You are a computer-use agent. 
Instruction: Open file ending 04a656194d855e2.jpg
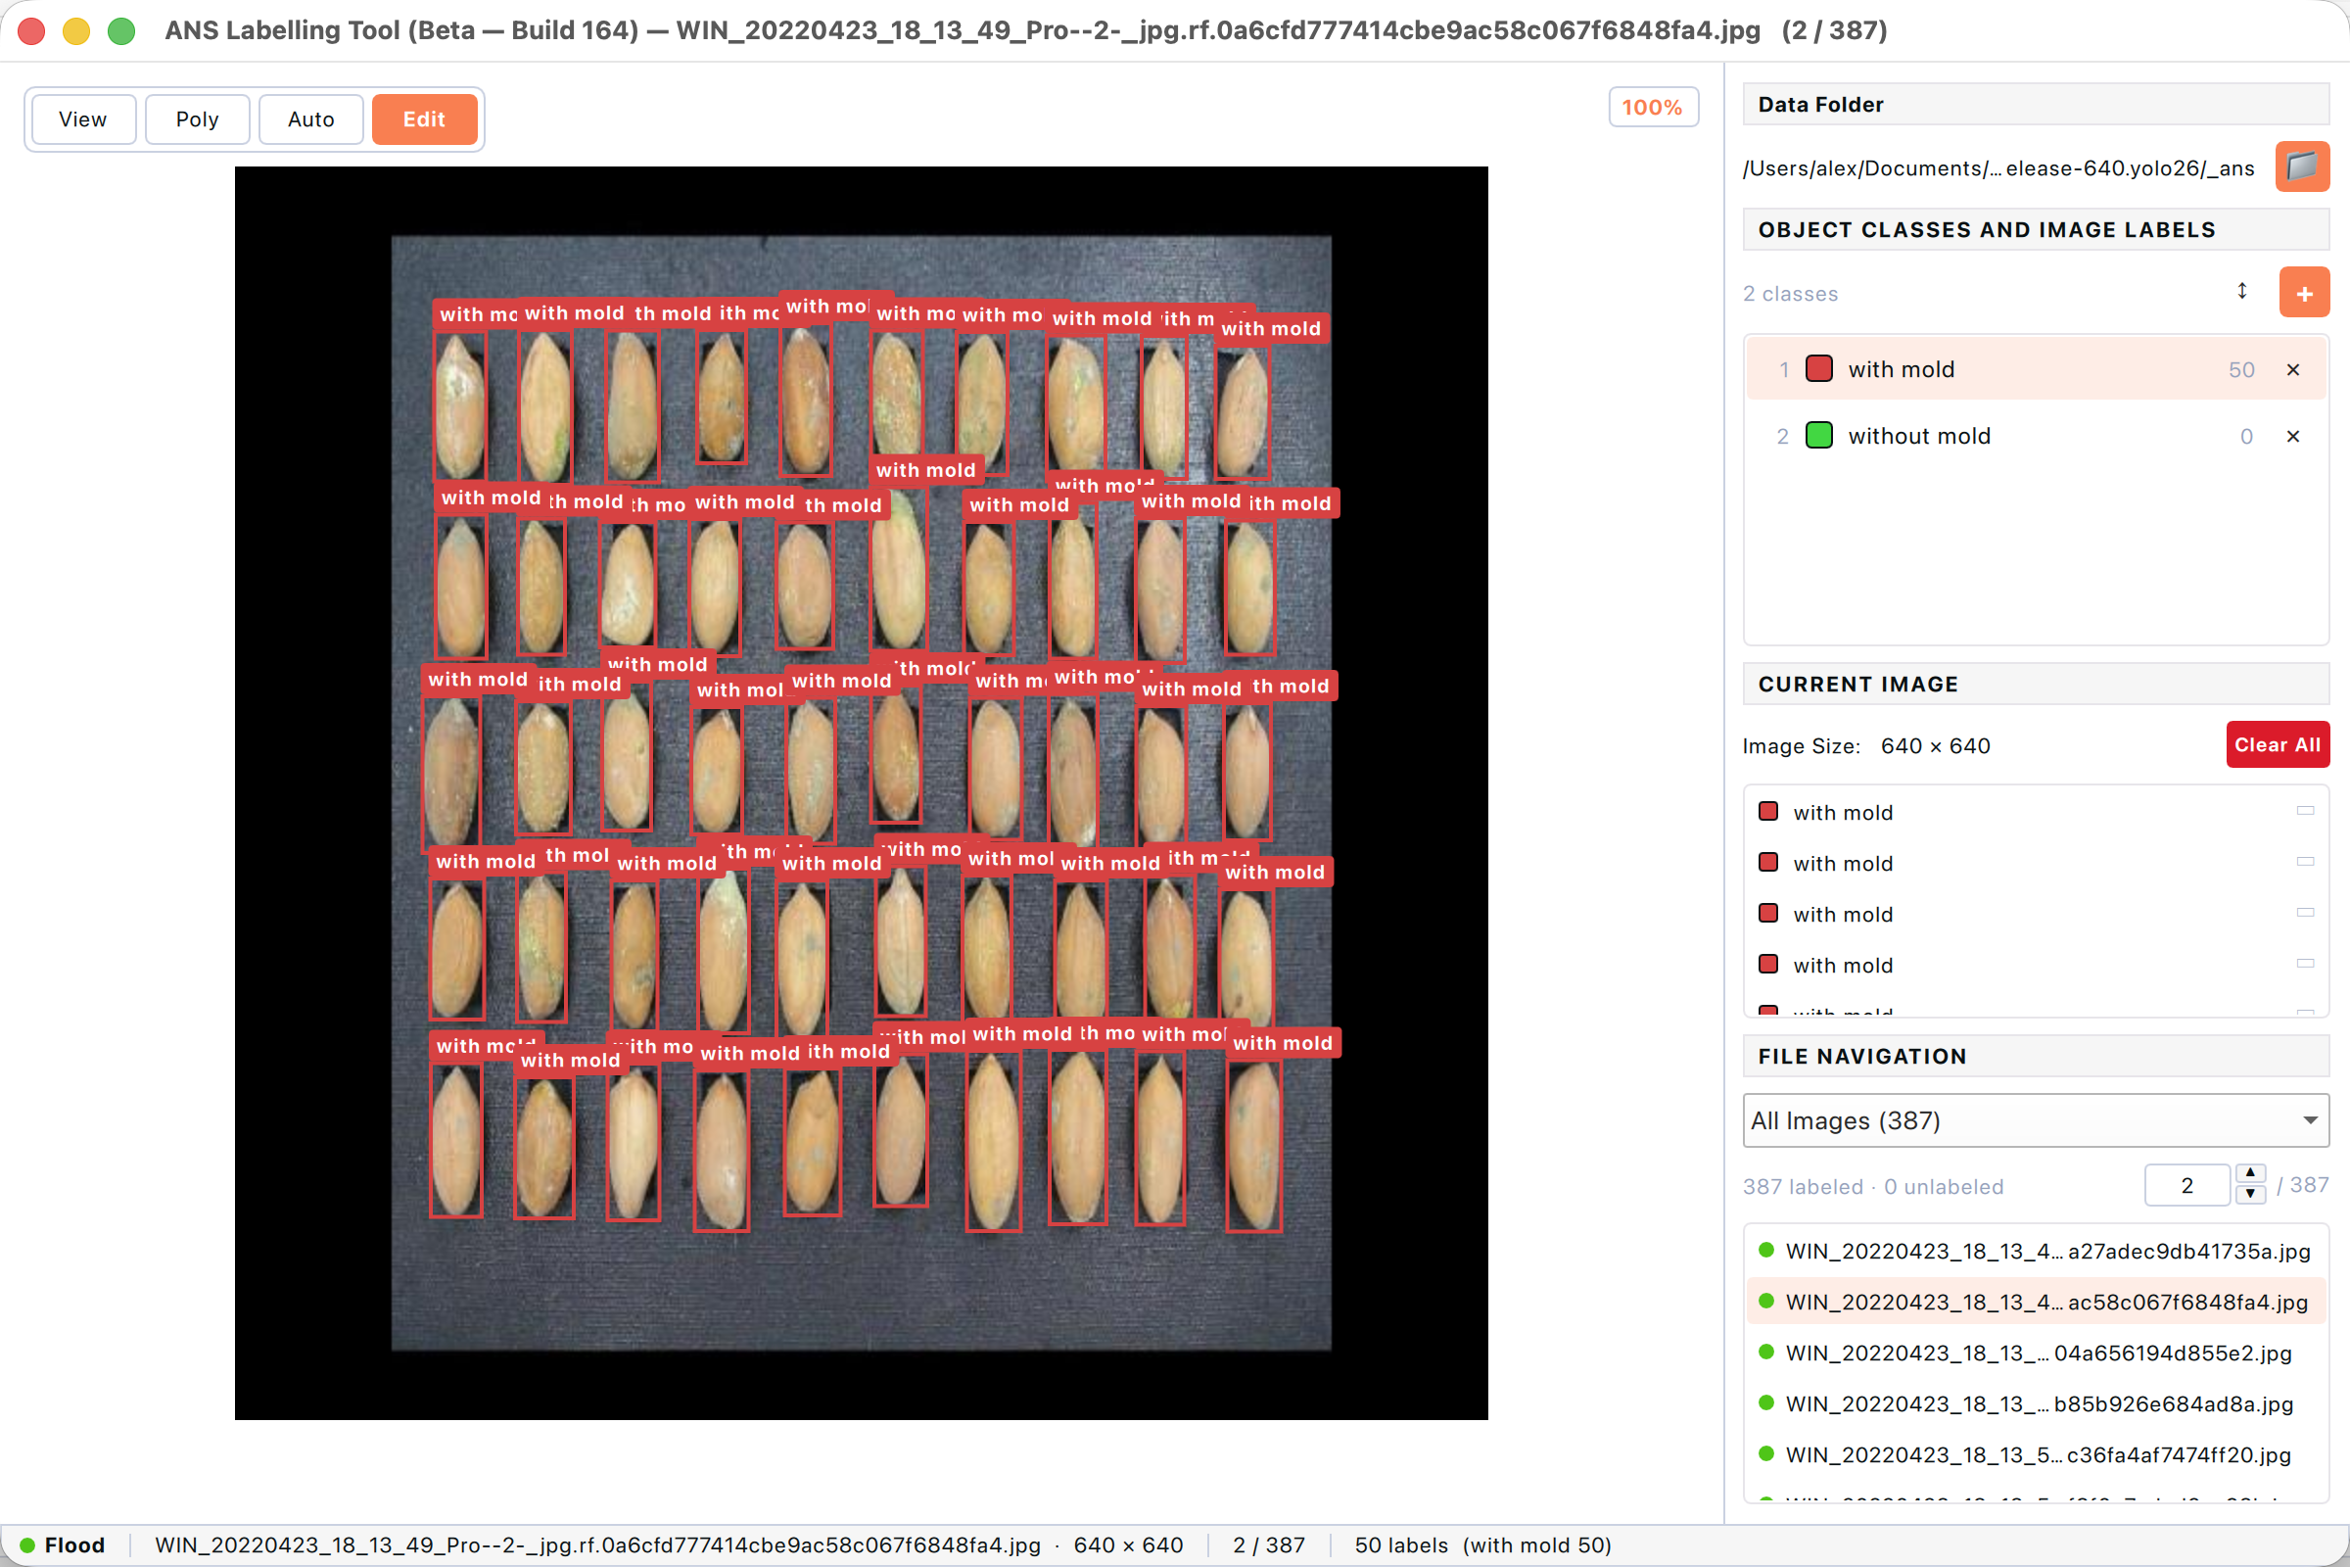point(2036,1353)
